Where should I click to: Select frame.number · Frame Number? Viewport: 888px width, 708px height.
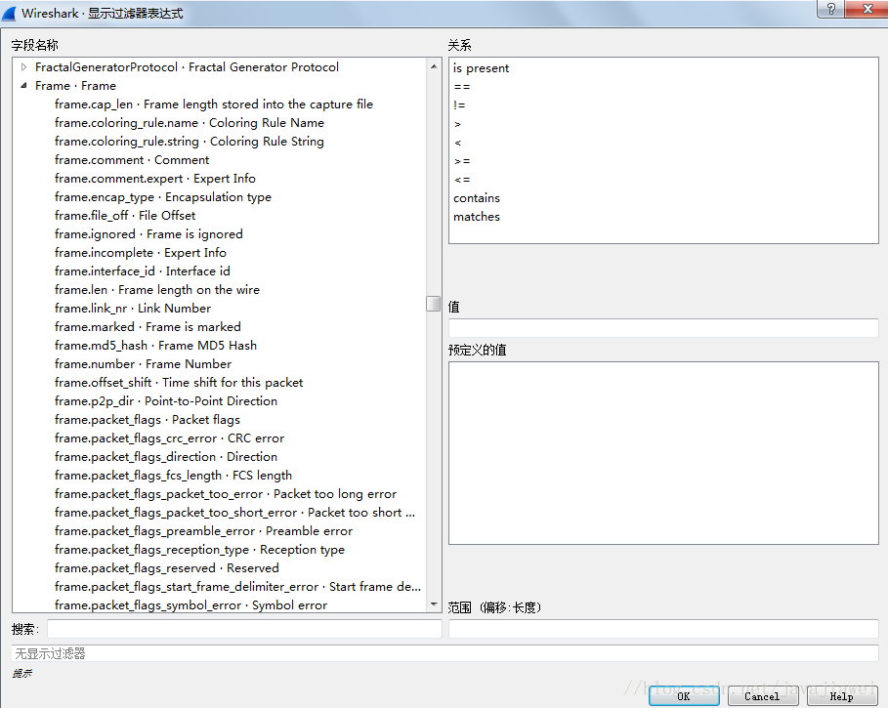point(143,364)
